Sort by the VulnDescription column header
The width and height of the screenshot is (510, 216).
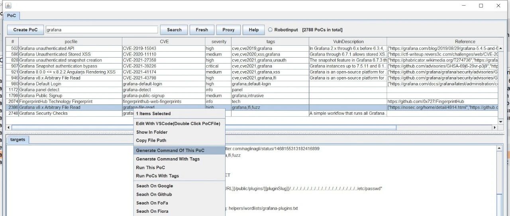[x=348, y=41]
